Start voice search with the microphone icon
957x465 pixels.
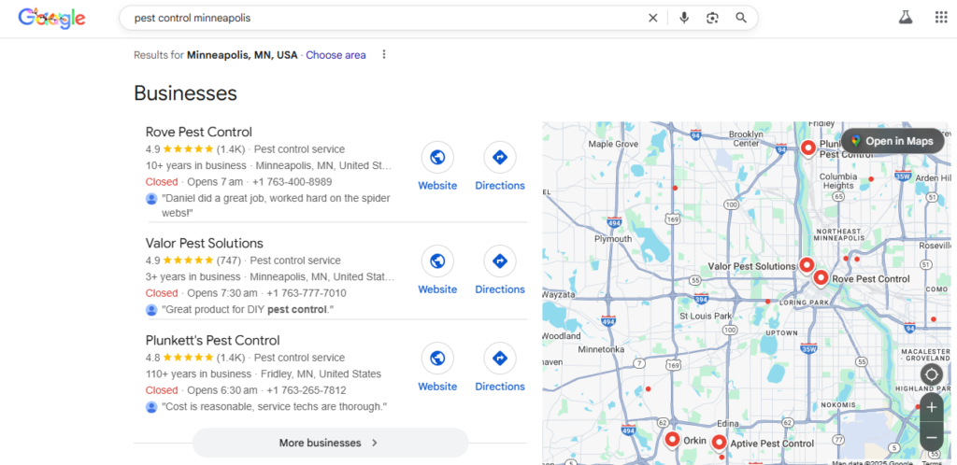point(684,19)
